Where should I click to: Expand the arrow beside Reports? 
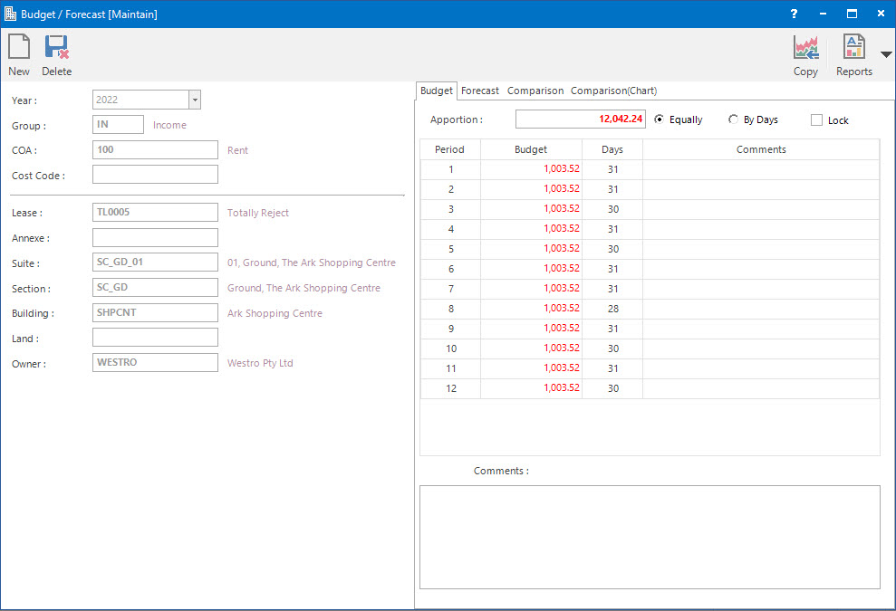[885, 54]
